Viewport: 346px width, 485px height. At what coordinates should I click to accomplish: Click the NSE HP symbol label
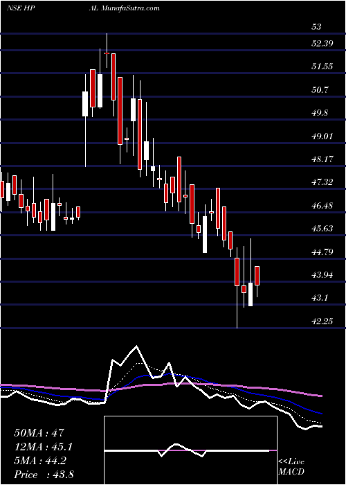(x=20, y=8)
